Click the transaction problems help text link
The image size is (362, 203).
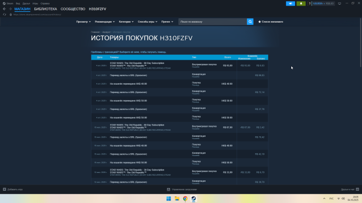[x=129, y=52]
